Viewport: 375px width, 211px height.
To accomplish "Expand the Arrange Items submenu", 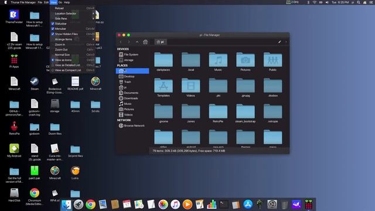I will [x=73, y=39].
